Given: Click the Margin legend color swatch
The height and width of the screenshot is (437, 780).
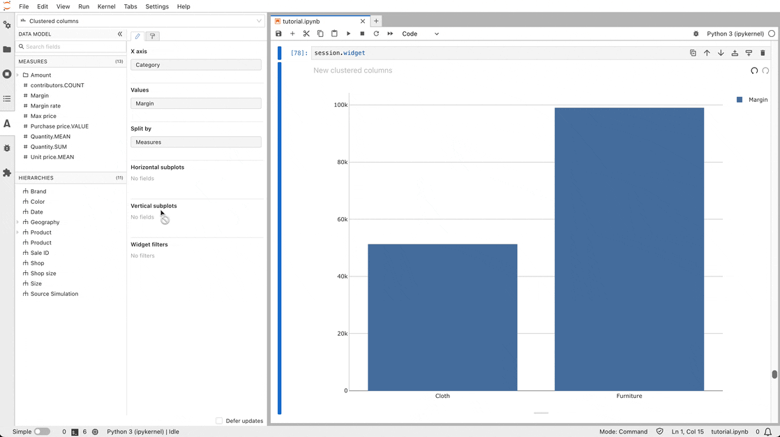Looking at the screenshot, I should coord(741,100).
